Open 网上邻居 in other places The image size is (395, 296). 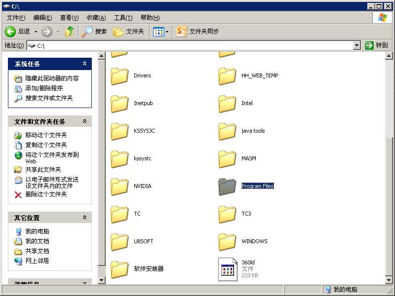37,261
